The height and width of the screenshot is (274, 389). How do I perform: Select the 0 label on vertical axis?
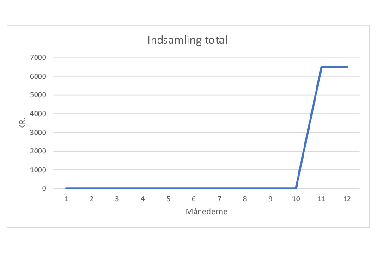coord(44,188)
